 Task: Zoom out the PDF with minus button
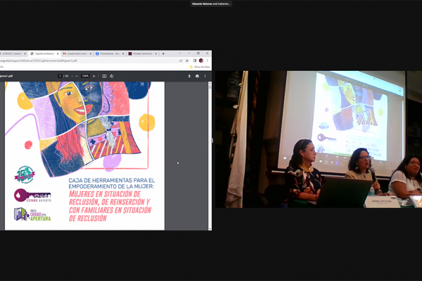(77, 76)
